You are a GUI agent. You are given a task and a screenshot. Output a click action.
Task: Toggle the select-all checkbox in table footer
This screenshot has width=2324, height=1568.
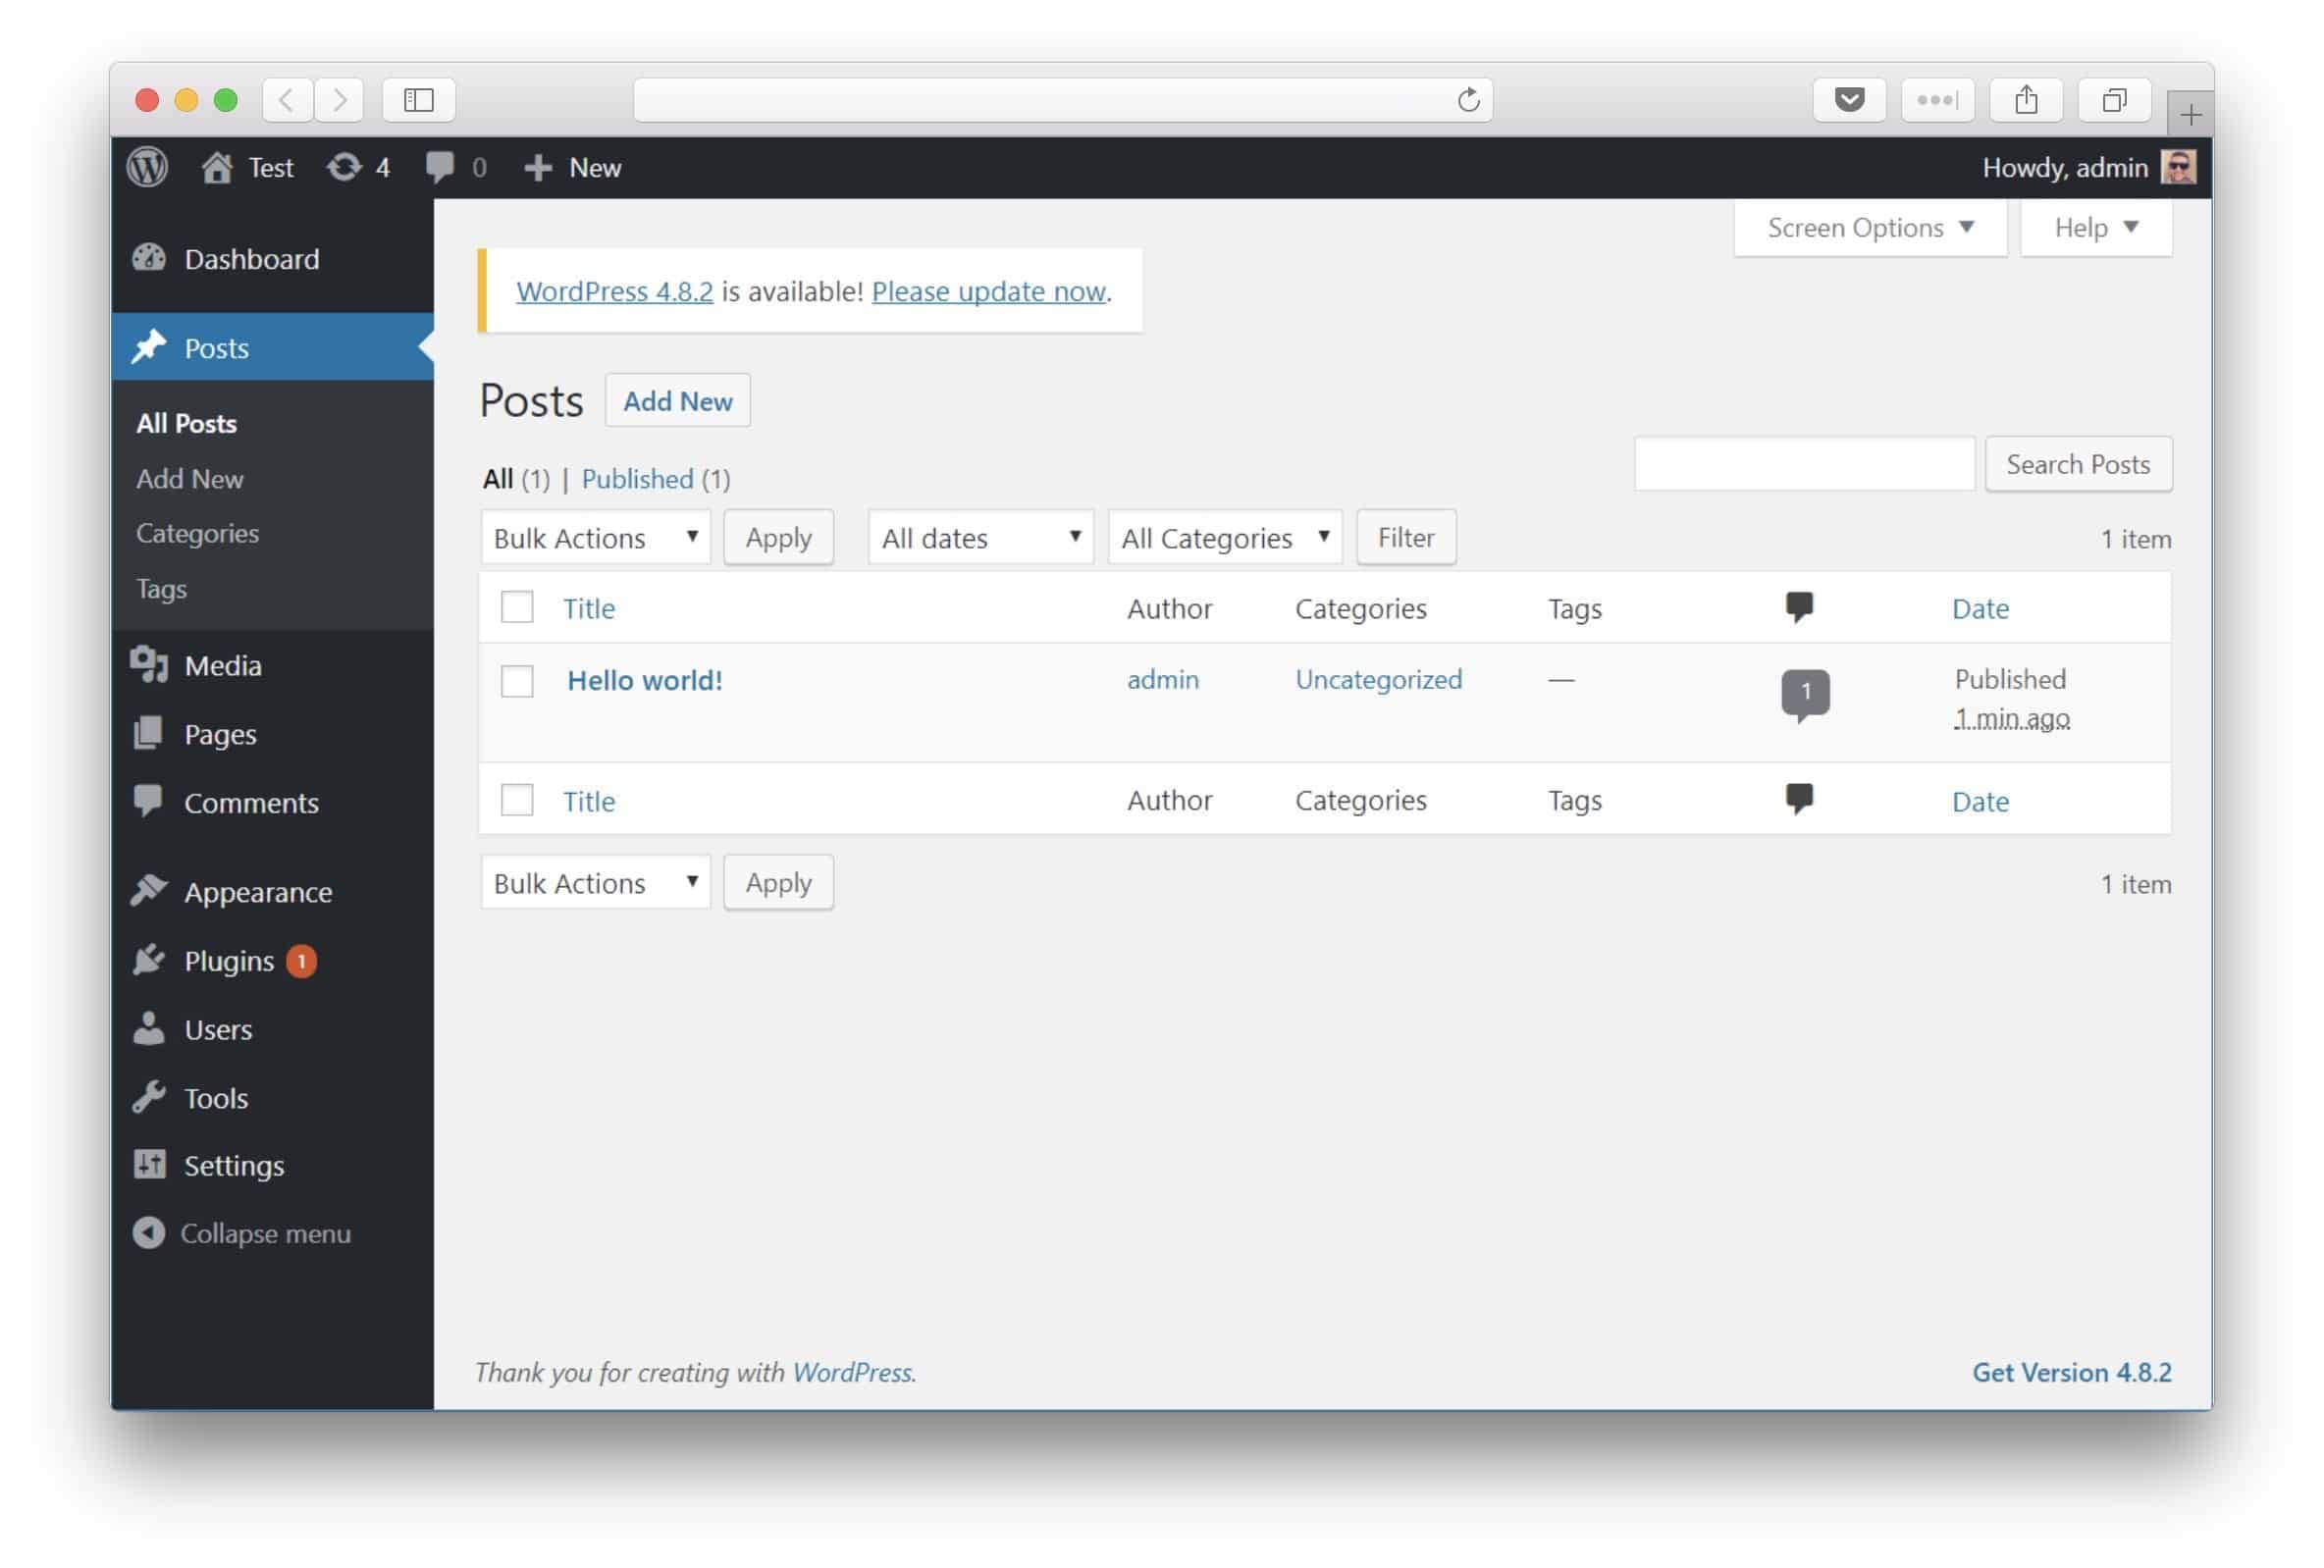point(517,800)
